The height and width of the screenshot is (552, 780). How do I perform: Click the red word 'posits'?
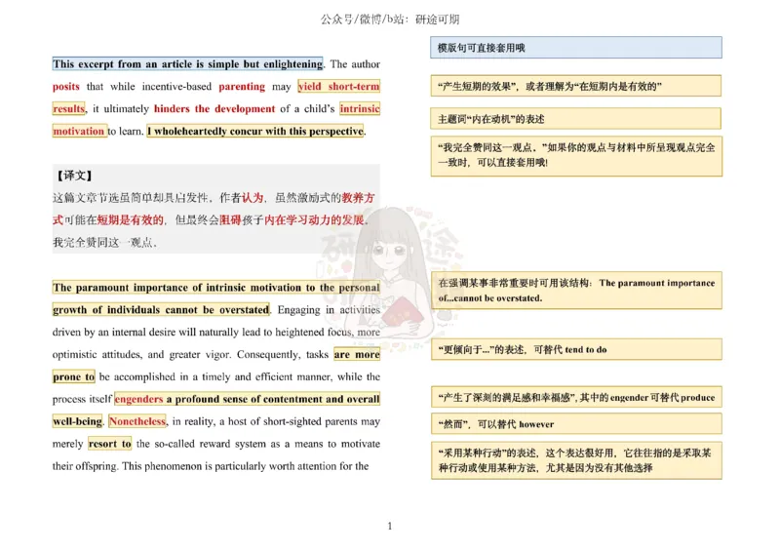[66, 86]
